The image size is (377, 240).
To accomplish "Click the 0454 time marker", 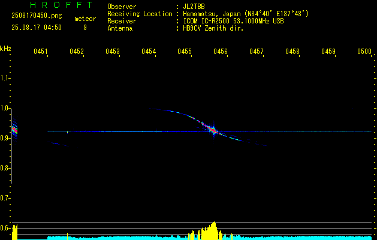I will coord(149,52).
